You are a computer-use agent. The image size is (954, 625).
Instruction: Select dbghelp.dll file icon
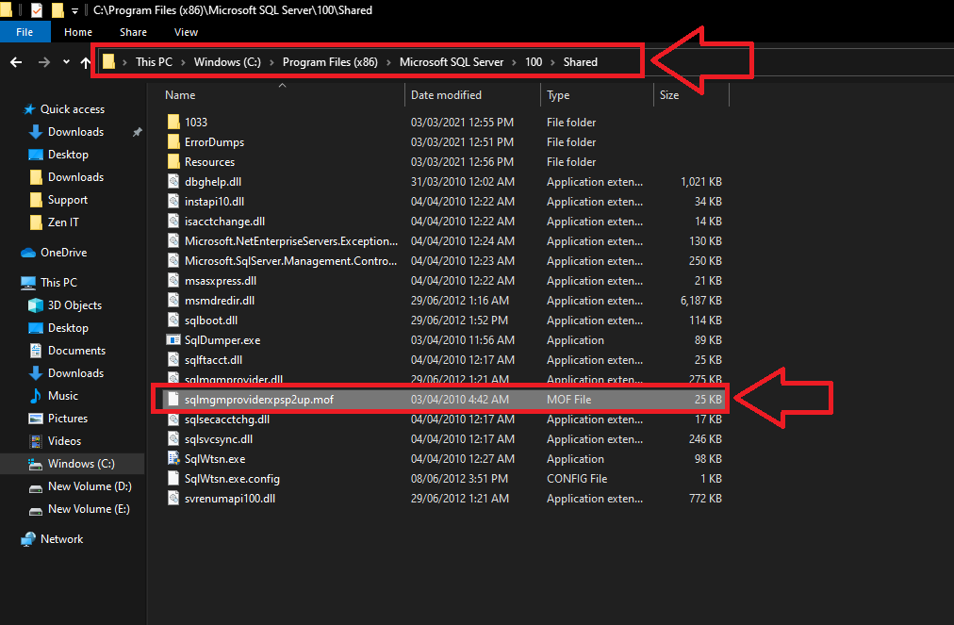[x=173, y=181]
